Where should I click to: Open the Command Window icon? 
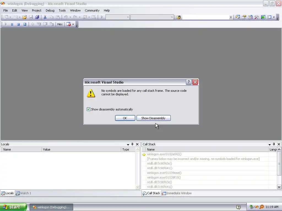tap(269, 17)
